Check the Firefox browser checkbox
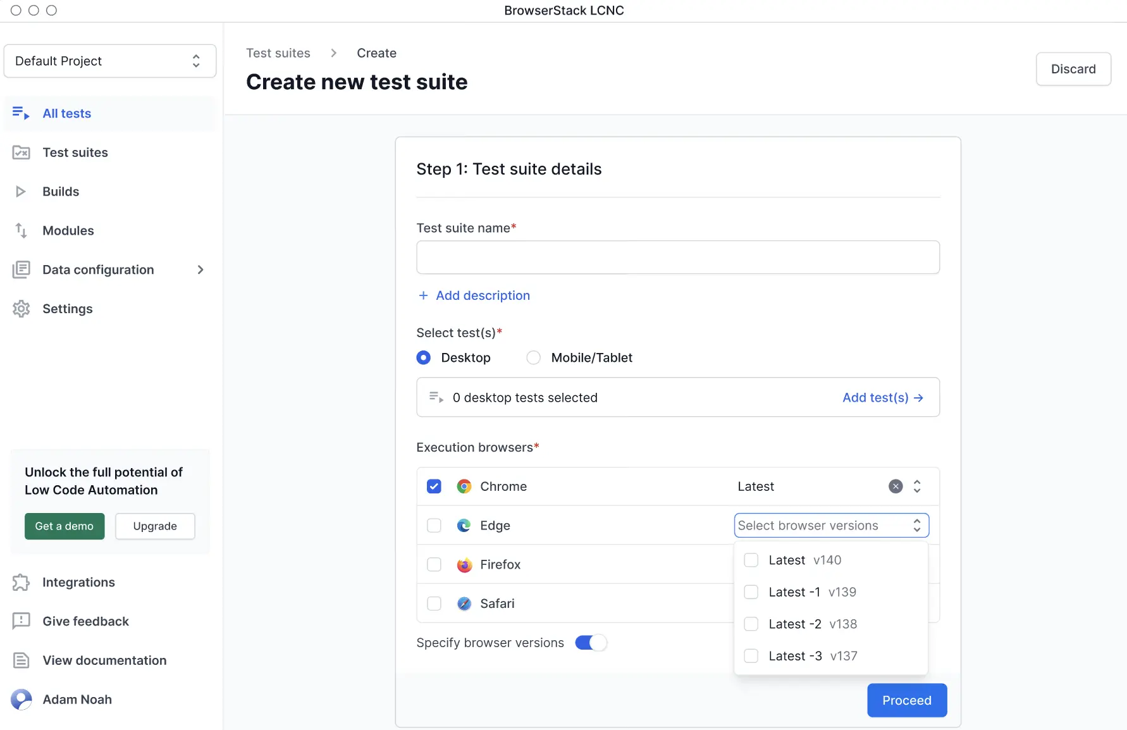The height and width of the screenshot is (730, 1127). [434, 564]
